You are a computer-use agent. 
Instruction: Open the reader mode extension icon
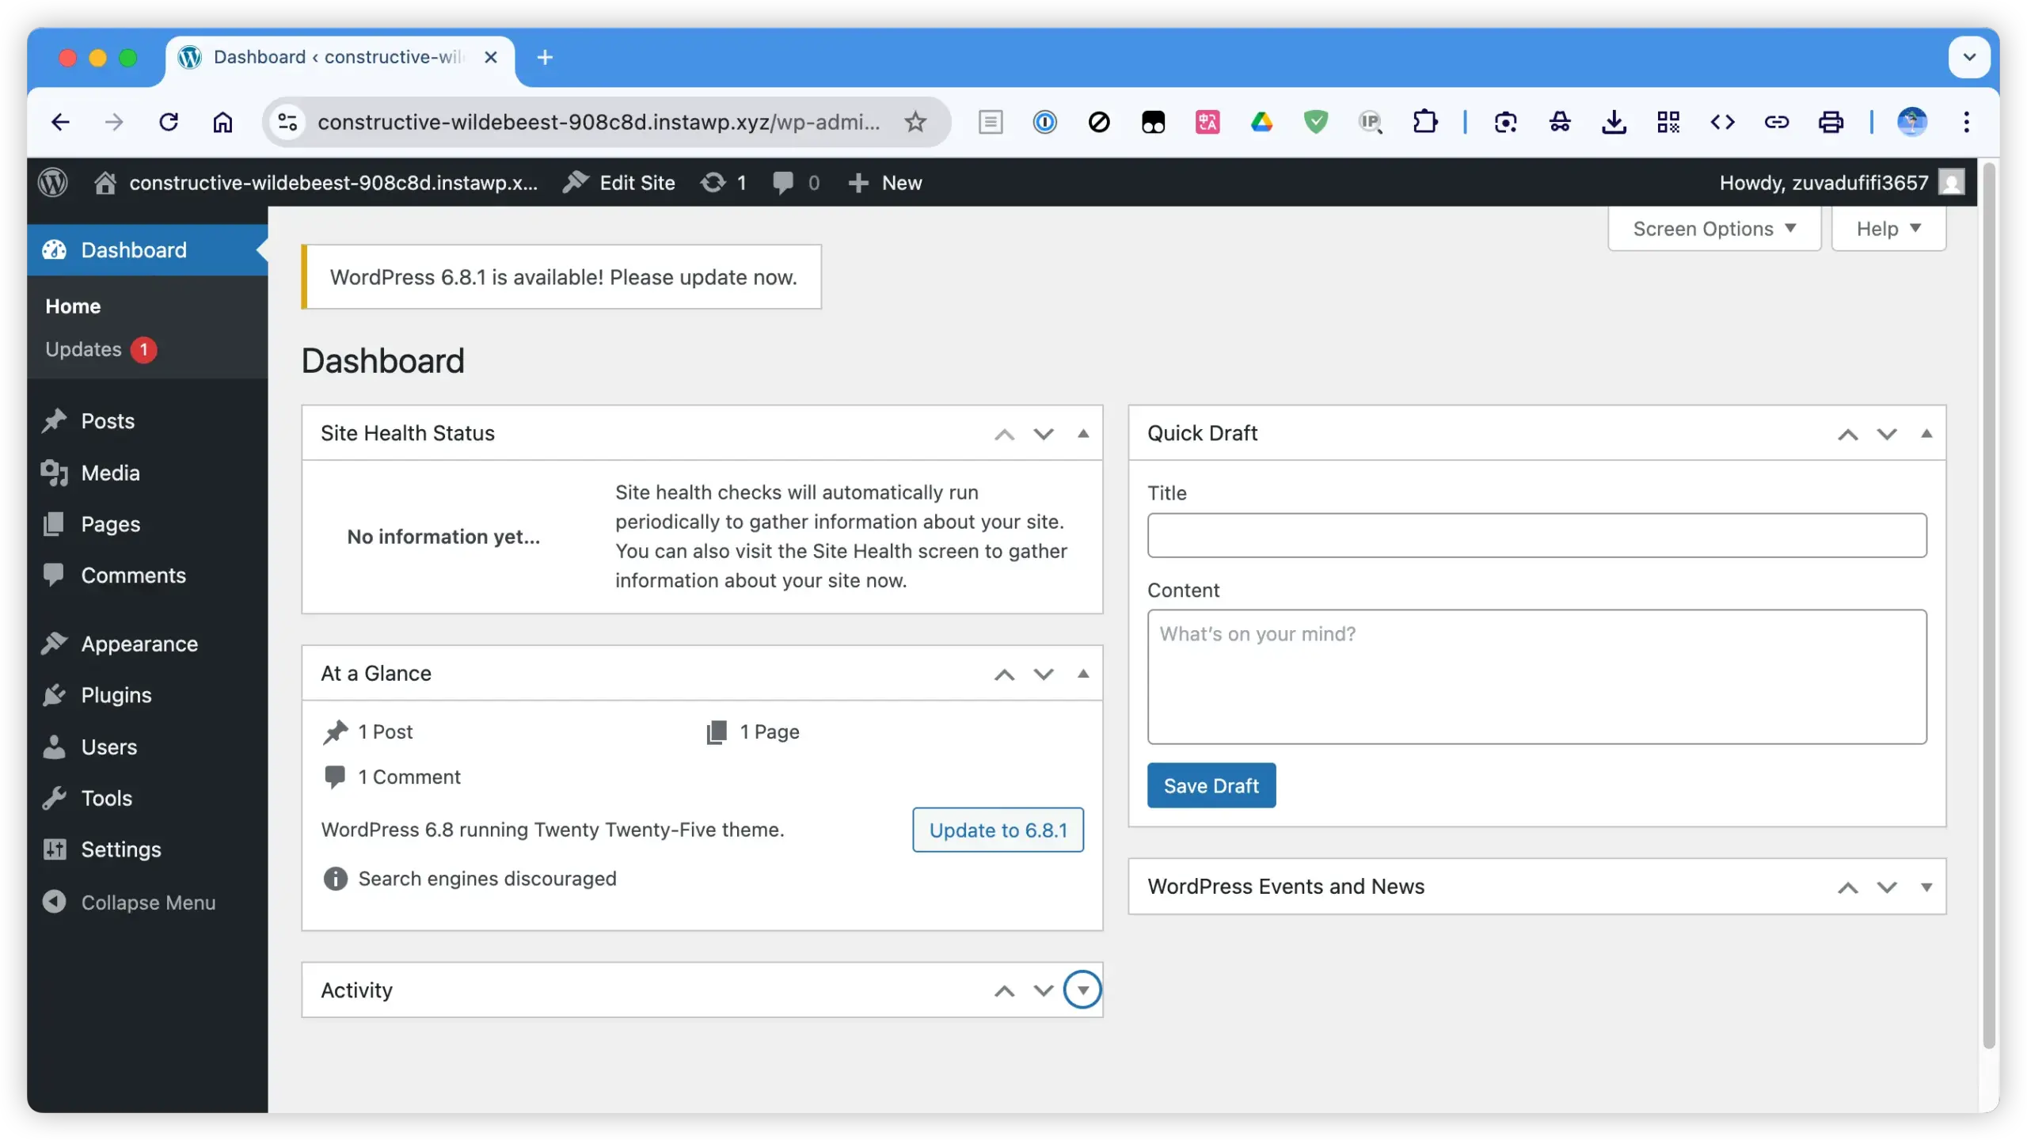pyautogui.click(x=991, y=122)
